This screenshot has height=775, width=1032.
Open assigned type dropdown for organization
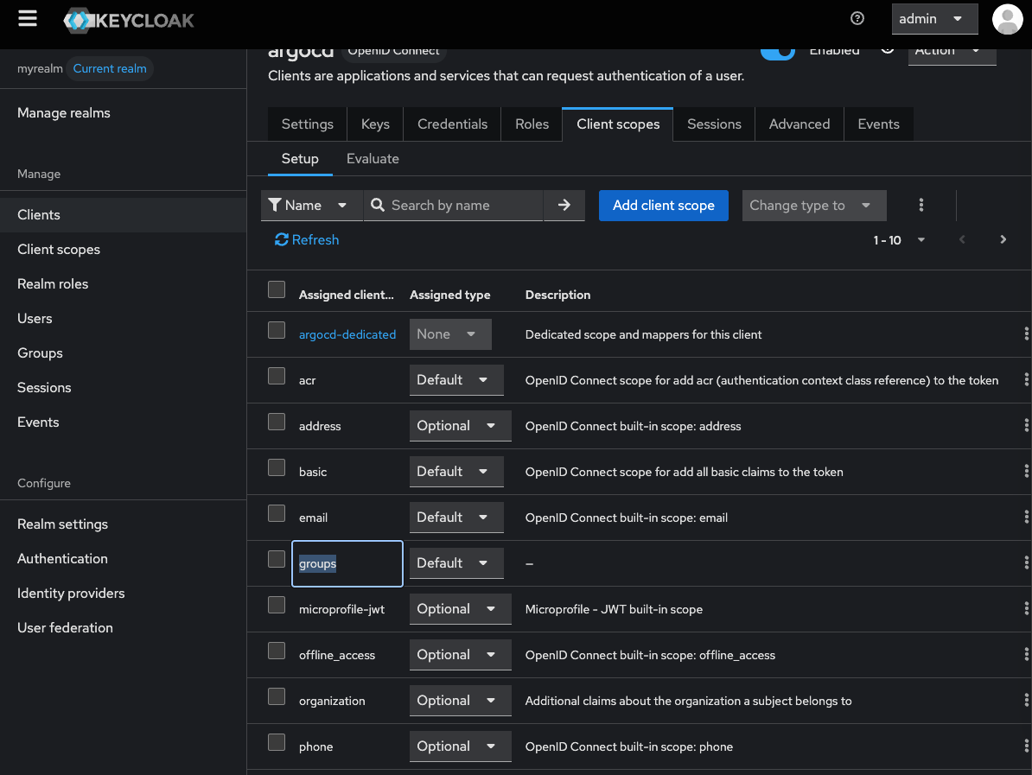pyautogui.click(x=460, y=700)
